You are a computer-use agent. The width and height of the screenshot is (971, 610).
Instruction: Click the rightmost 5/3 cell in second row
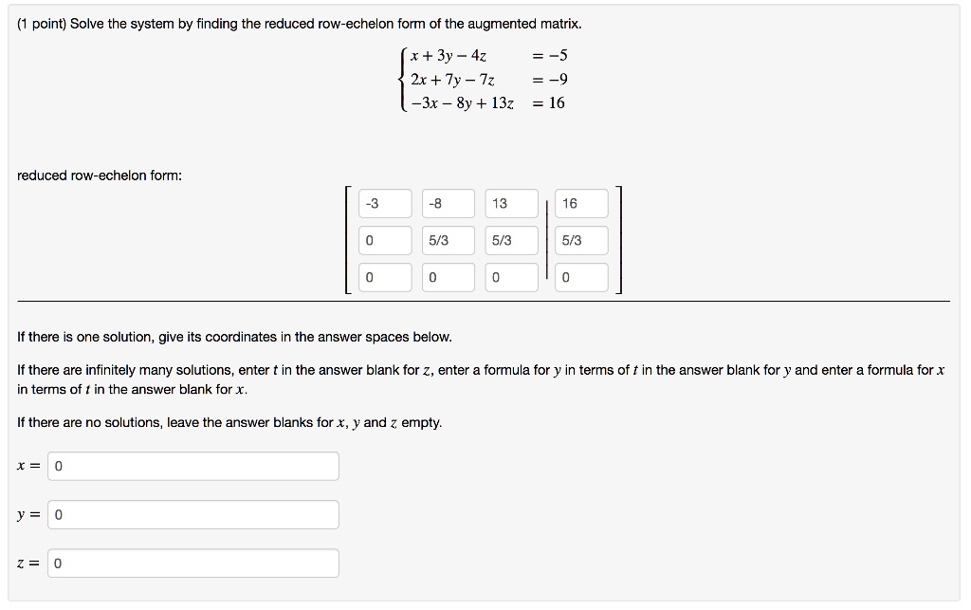point(580,240)
